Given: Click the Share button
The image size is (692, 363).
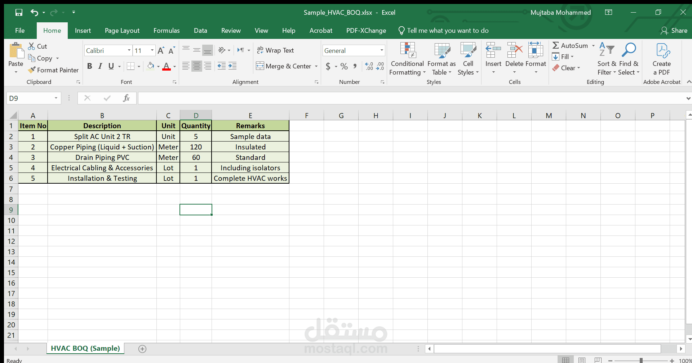Looking at the screenshot, I should coord(674,31).
